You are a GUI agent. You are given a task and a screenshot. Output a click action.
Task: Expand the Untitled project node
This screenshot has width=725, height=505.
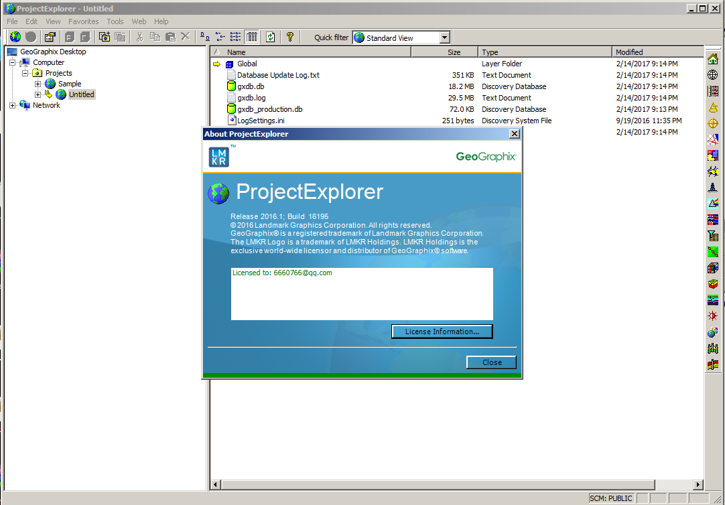38,94
